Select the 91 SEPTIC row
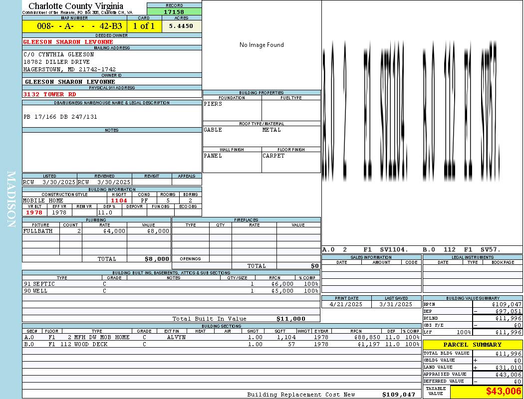Screen dimensions: 524x399 [x=171, y=284]
